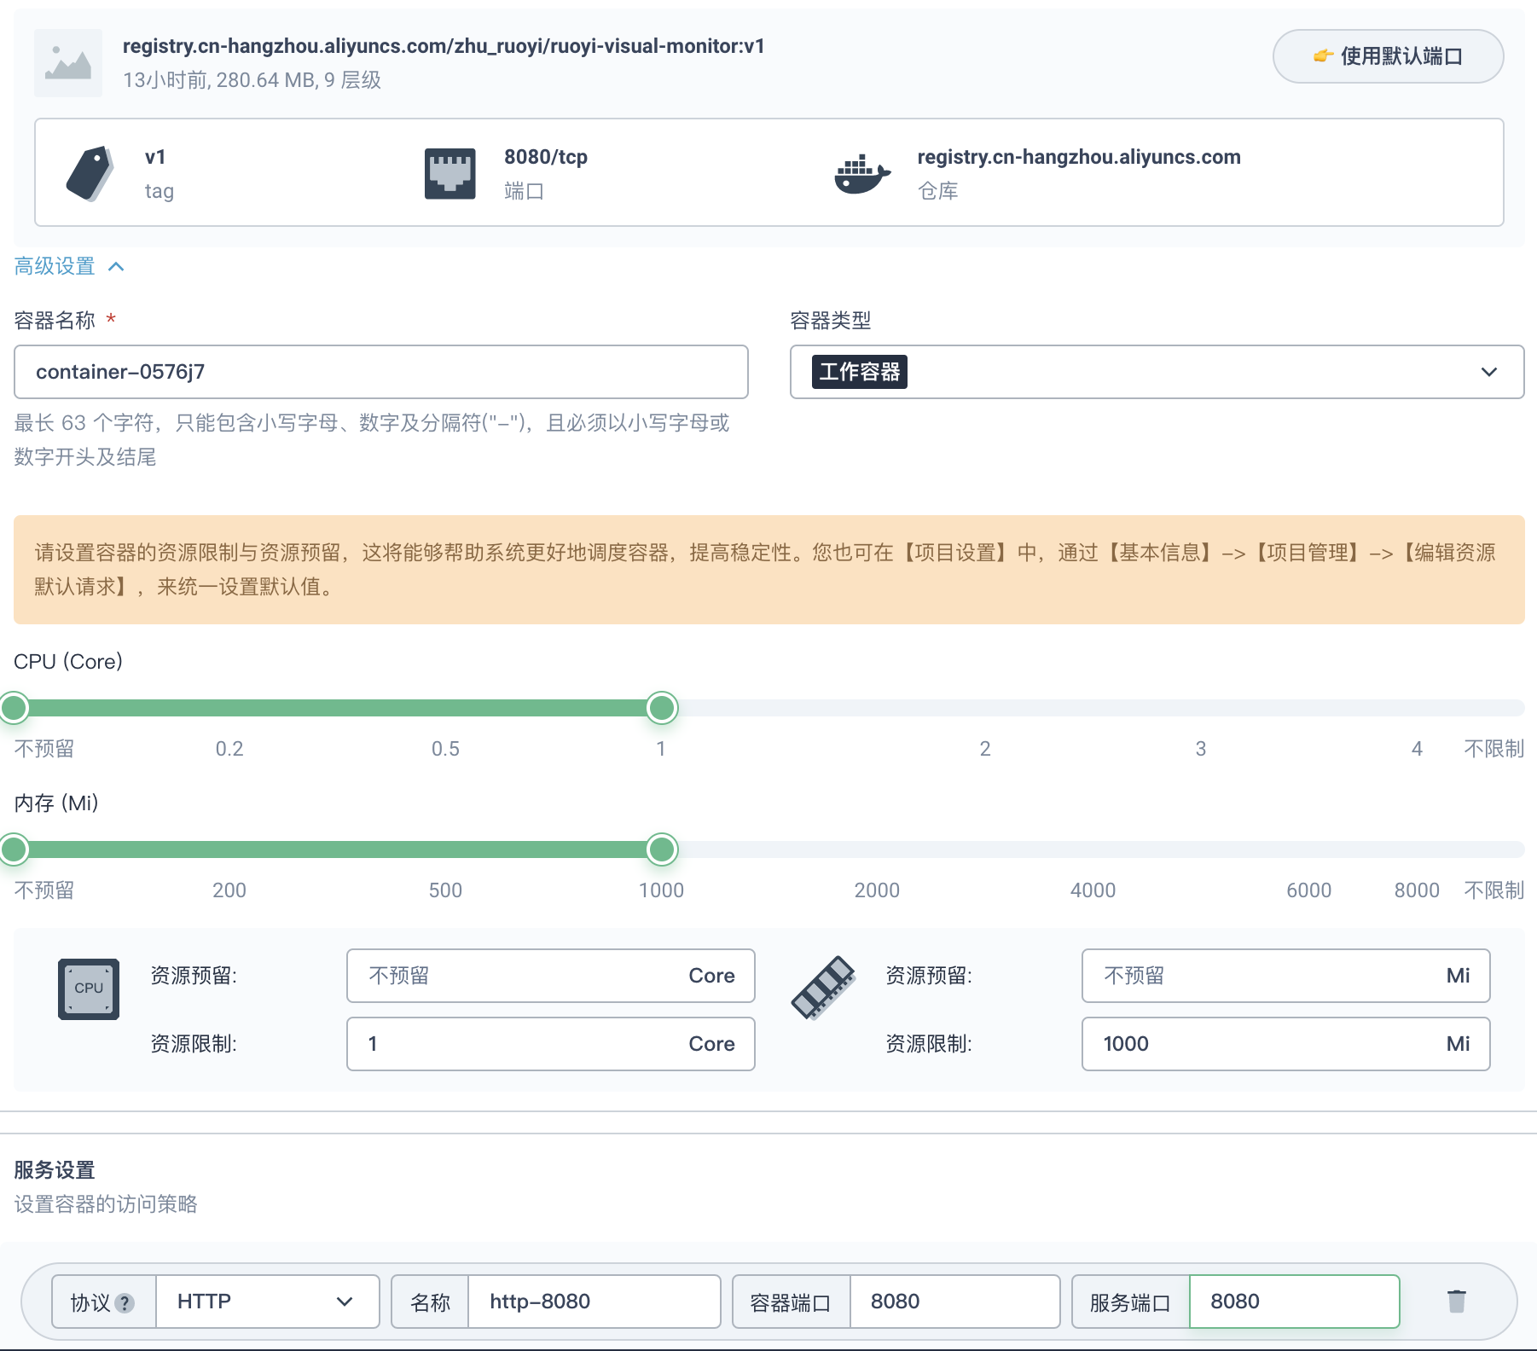Click the memory slider mark 6000

pos(1308,890)
